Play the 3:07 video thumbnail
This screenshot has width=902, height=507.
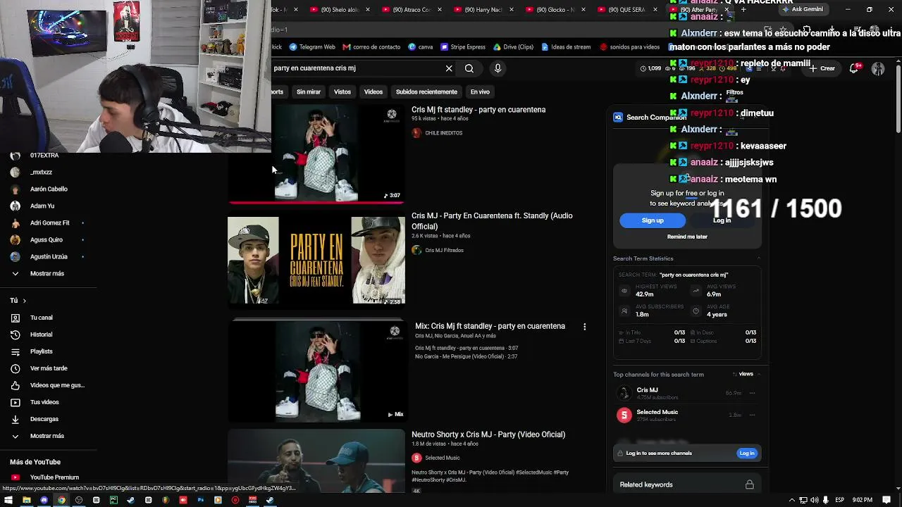(316, 154)
